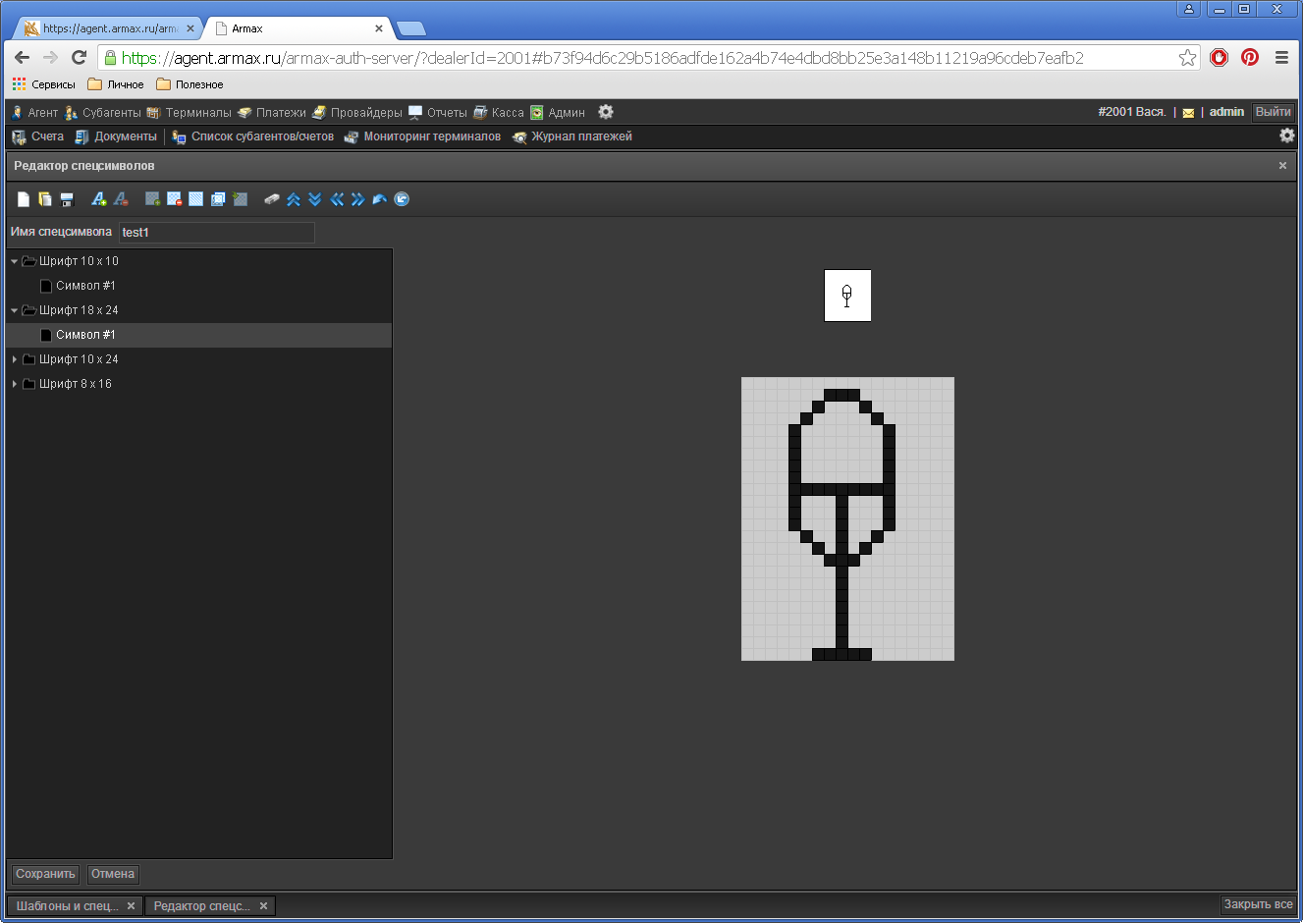This screenshot has width=1303, height=923.
Task: Open the mail envelope icon near admin
Action: [1188, 113]
